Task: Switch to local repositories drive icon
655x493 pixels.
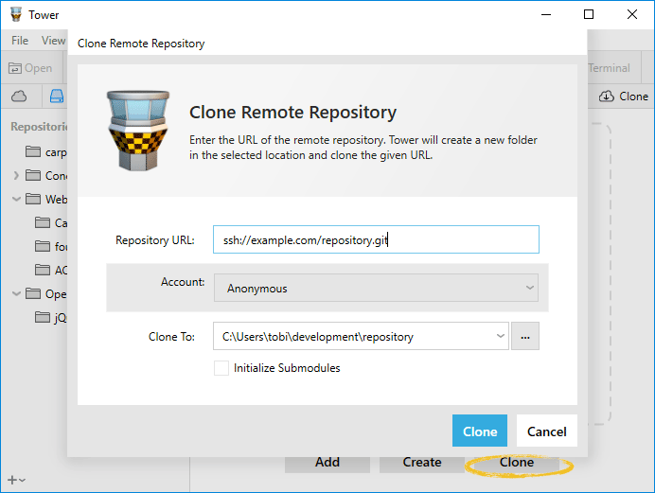Action: tap(56, 97)
